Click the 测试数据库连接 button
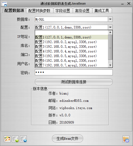 tap(74, 82)
